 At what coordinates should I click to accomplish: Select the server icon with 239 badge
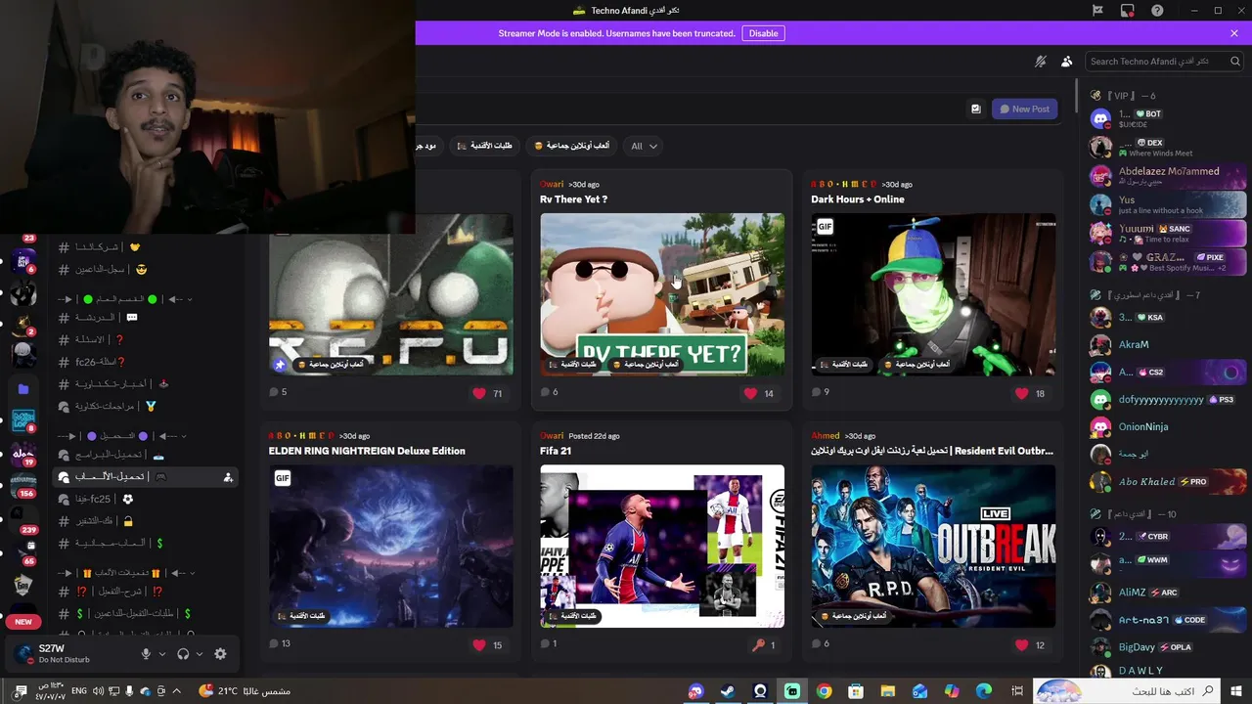23,518
